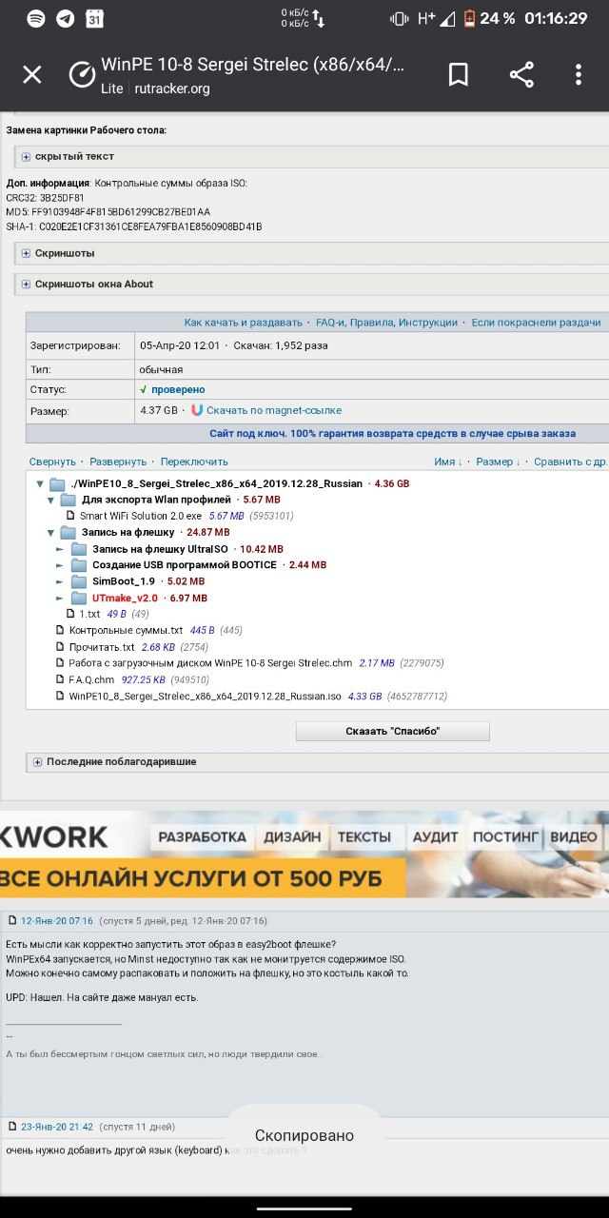The width and height of the screenshot is (609, 1218).
Task: Select 'Контрольные суммы.txt' file
Action: [126, 631]
